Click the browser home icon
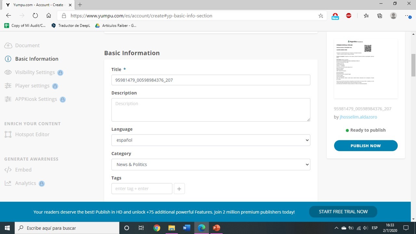The height and width of the screenshot is (234, 416). click(49, 16)
